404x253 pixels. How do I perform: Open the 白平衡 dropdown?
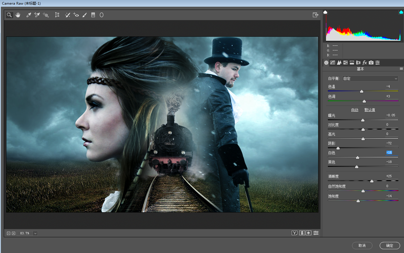(370, 79)
